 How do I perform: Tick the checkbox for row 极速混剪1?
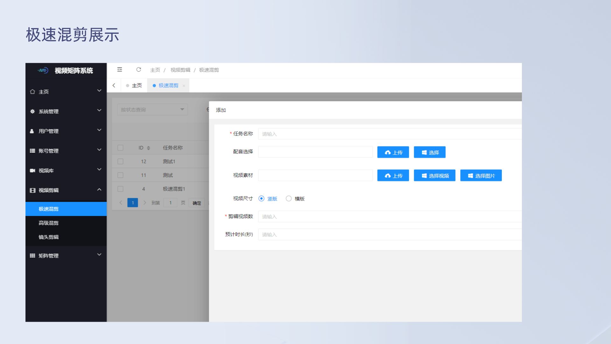click(120, 189)
